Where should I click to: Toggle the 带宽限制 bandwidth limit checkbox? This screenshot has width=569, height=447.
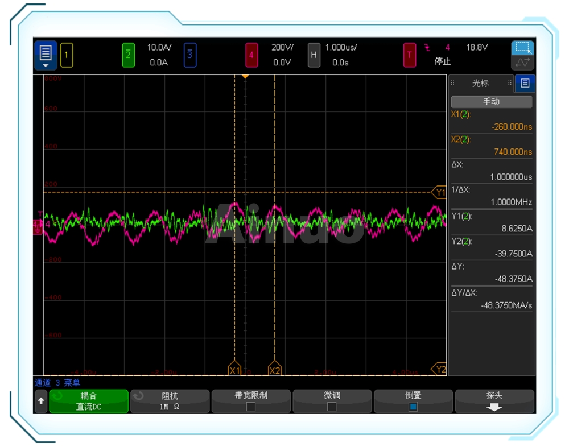click(x=251, y=407)
